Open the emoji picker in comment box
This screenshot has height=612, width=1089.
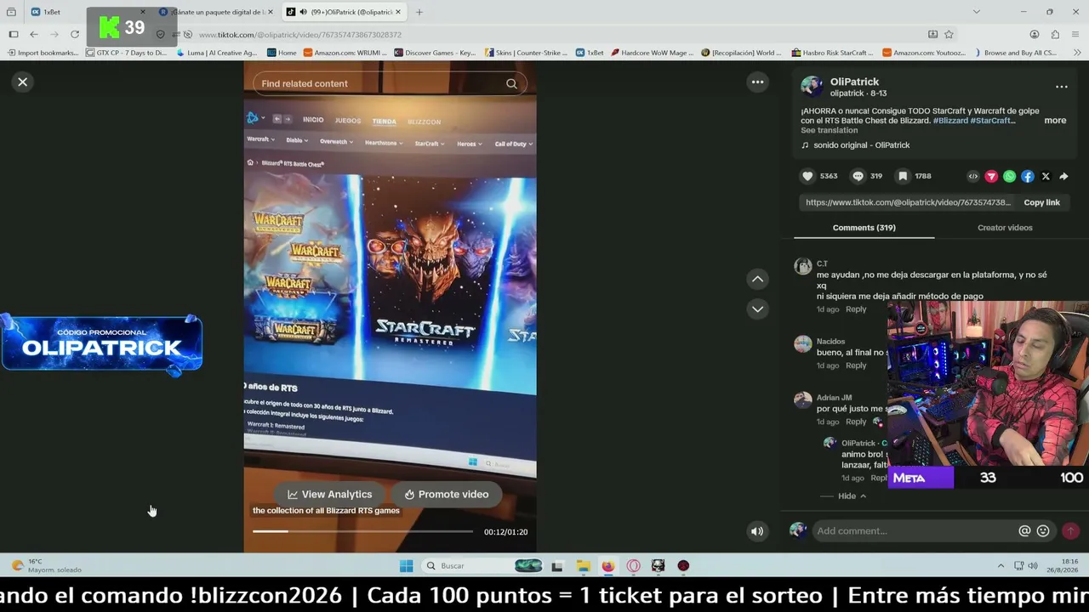[x=1043, y=531]
